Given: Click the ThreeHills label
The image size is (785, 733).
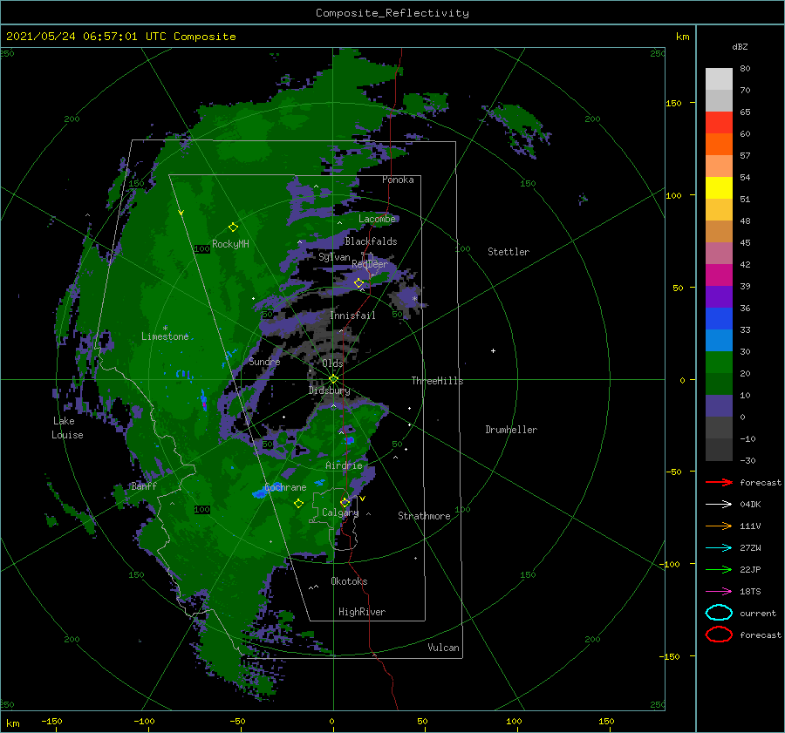Looking at the screenshot, I should point(437,381).
